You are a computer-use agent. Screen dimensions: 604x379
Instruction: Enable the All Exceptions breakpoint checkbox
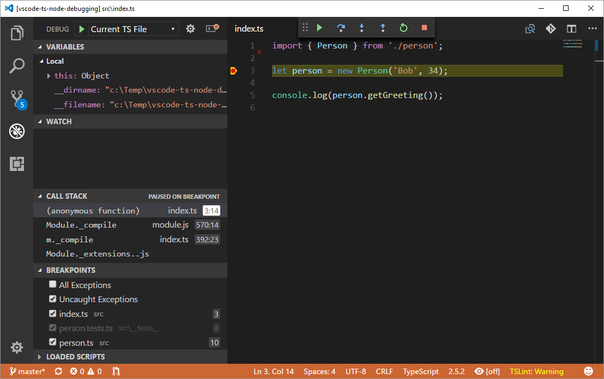click(53, 284)
